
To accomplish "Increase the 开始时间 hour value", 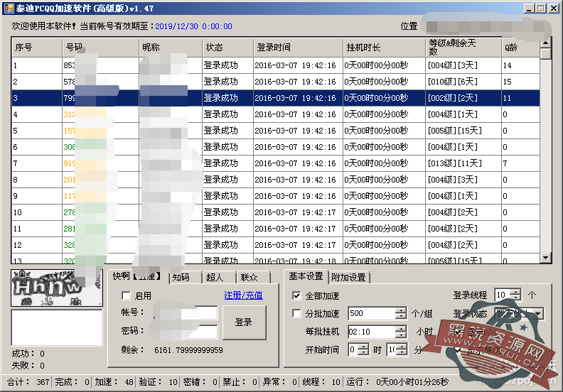I will pyautogui.click(x=363, y=347).
